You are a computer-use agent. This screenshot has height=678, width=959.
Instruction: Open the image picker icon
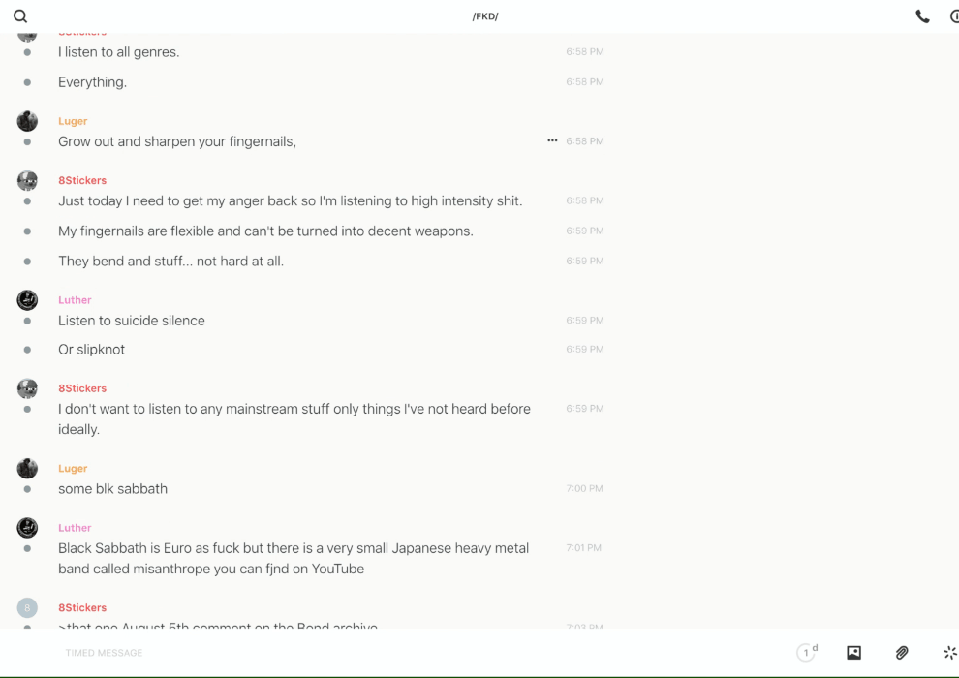(x=853, y=653)
